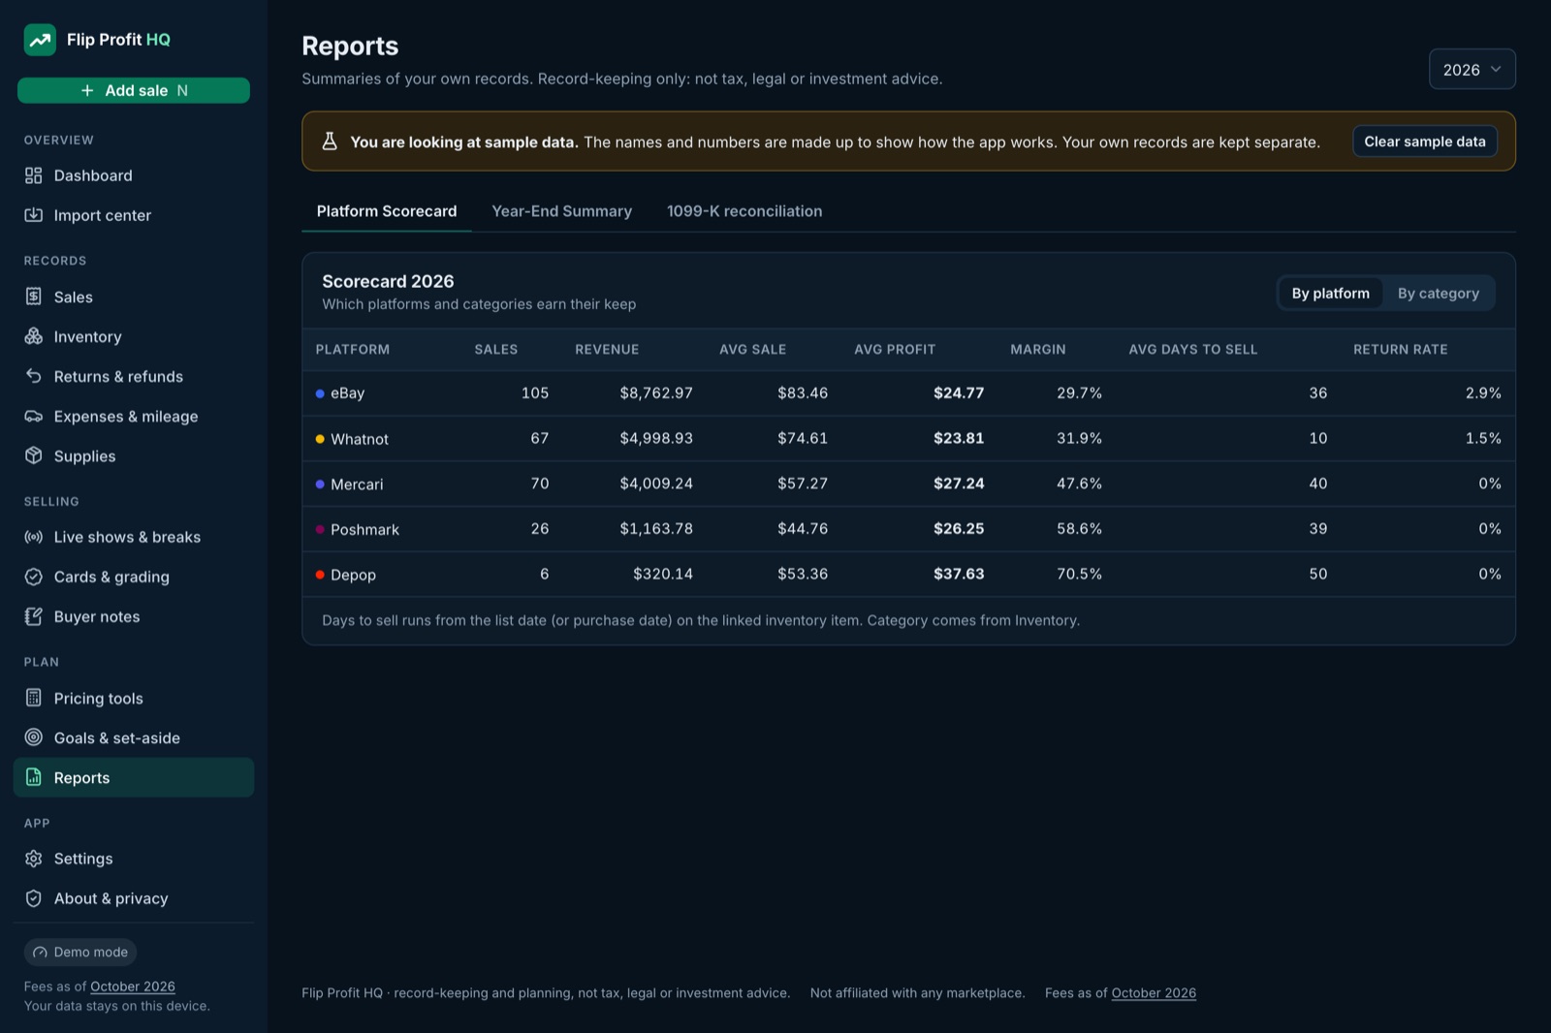This screenshot has width=1551, height=1033.
Task: Click the Supplies package icon
Action: (x=34, y=455)
